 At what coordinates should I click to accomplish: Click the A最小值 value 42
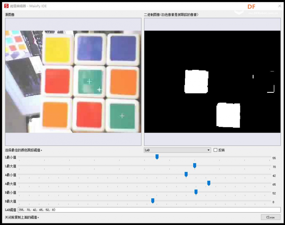[x=274, y=176]
